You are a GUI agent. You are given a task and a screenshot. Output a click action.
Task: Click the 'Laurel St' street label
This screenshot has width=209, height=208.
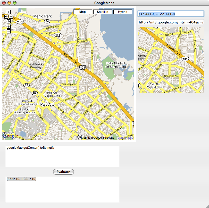click(18, 72)
